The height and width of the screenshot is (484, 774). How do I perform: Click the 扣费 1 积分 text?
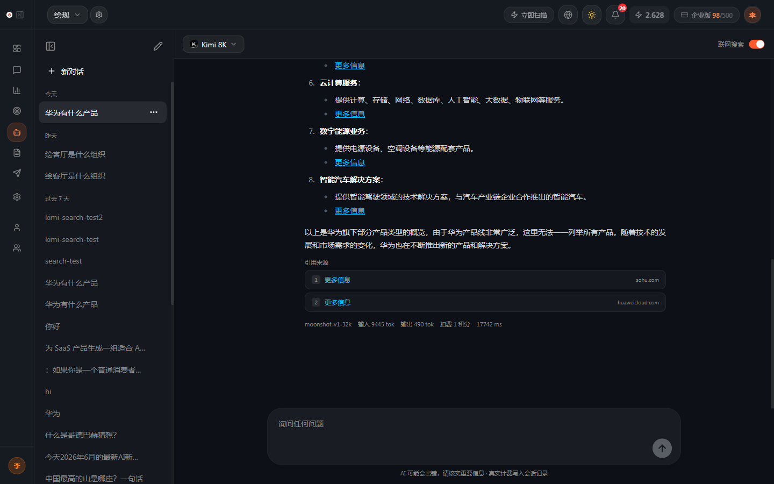[455, 324]
